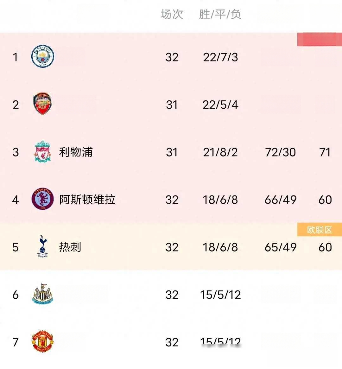
Task: Select rank number 5 beside Tottenham
Action: tap(16, 247)
